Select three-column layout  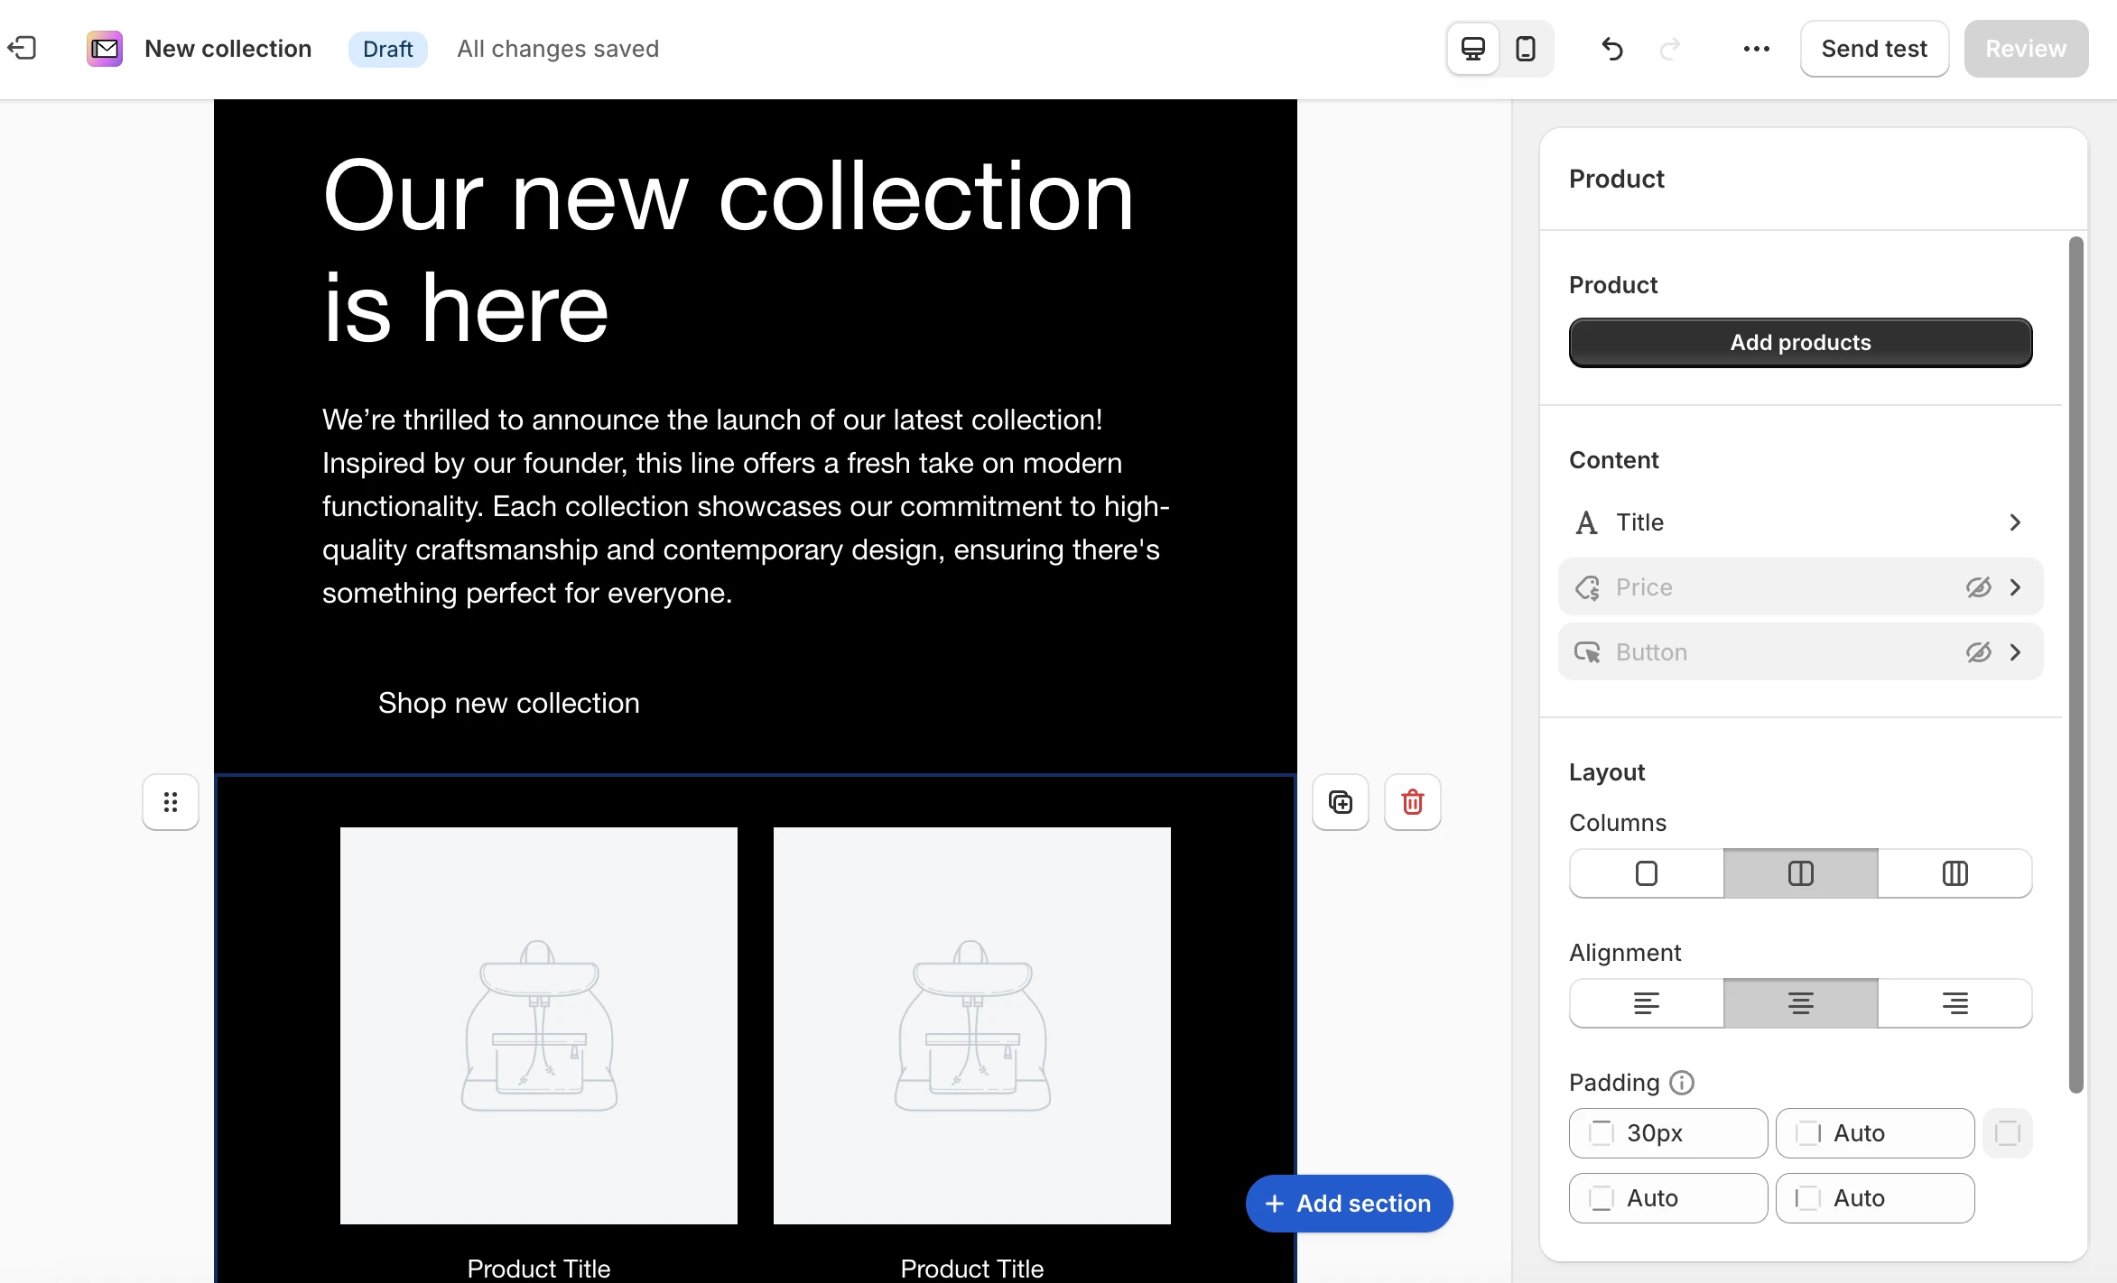[1955, 873]
